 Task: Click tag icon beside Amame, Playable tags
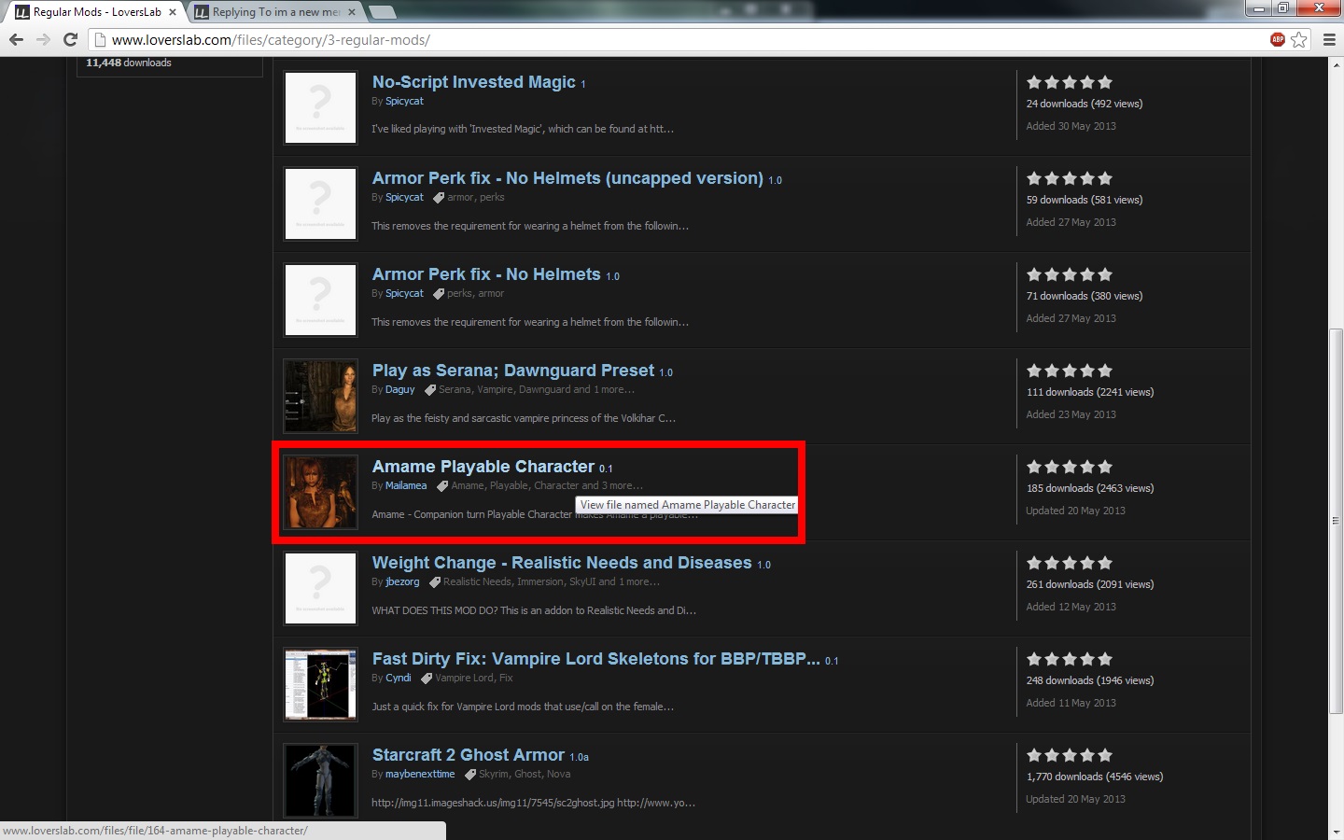point(442,485)
